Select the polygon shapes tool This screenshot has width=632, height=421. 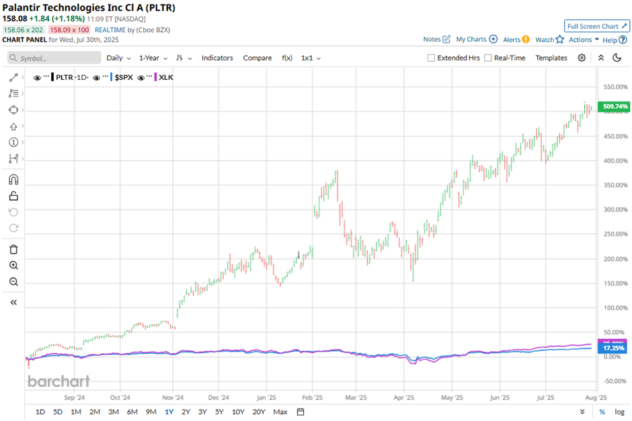coord(13,110)
